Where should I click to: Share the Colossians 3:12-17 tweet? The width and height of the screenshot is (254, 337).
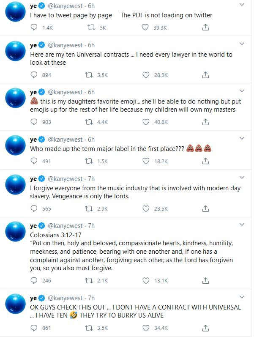205,280
